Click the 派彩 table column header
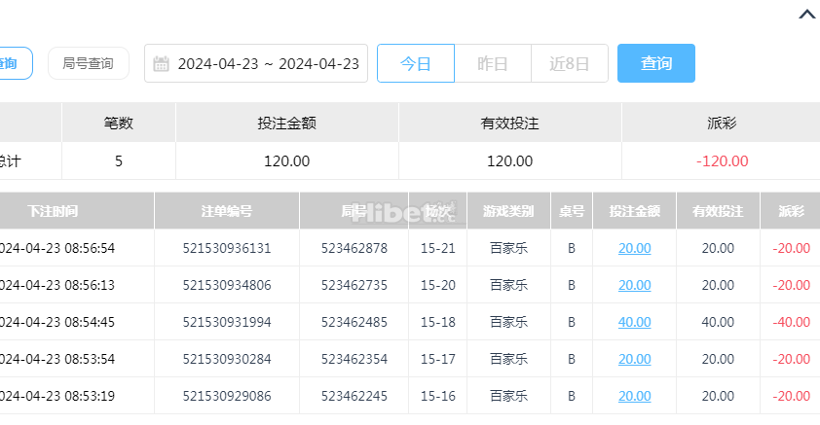 pos(791,211)
